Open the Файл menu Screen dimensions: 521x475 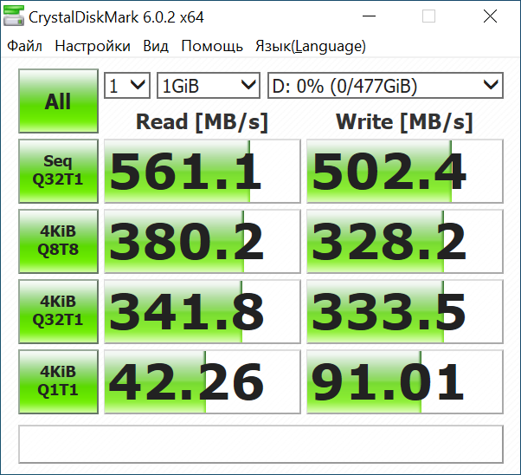(x=24, y=46)
